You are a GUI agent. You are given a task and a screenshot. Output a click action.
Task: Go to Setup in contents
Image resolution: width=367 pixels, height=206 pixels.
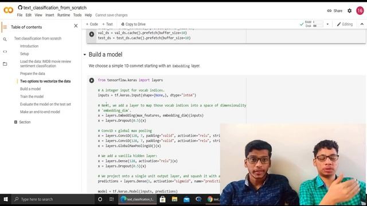click(x=24, y=54)
